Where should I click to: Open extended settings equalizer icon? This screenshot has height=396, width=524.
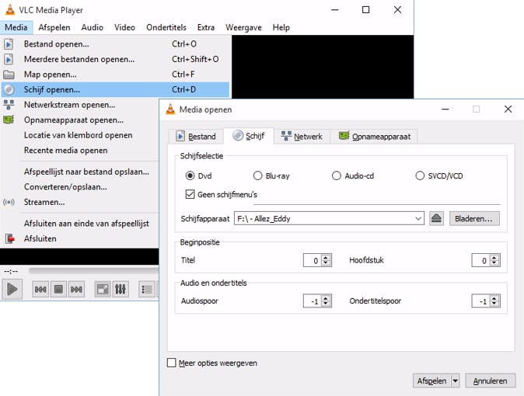pyautogui.click(x=121, y=289)
